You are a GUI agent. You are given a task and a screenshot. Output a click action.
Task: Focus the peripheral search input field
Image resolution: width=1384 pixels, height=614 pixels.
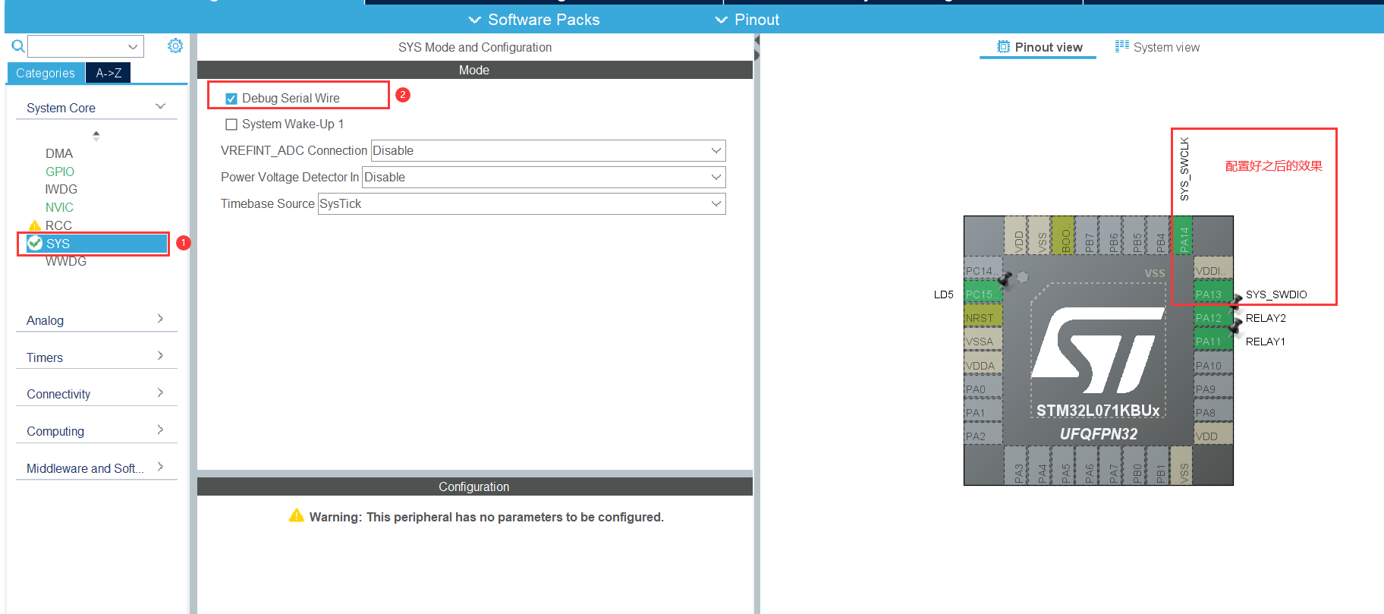click(x=78, y=47)
